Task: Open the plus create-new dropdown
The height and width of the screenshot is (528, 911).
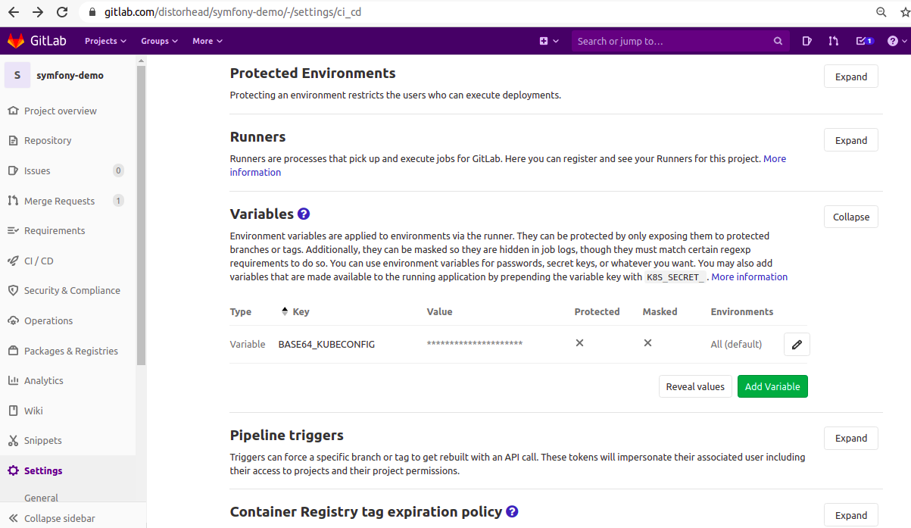Action: coord(548,41)
